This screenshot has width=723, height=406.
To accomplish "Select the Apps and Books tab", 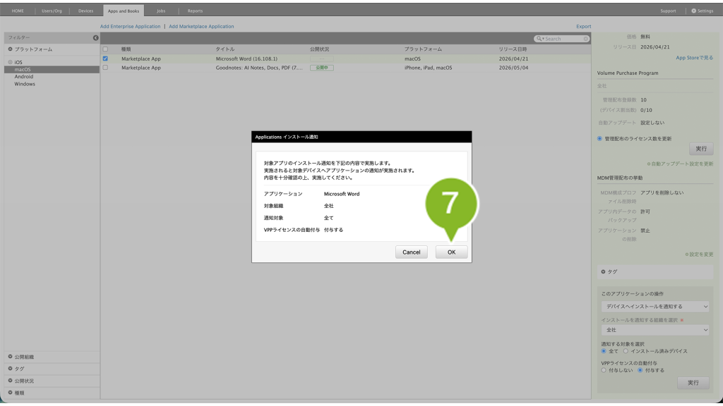I will (123, 11).
